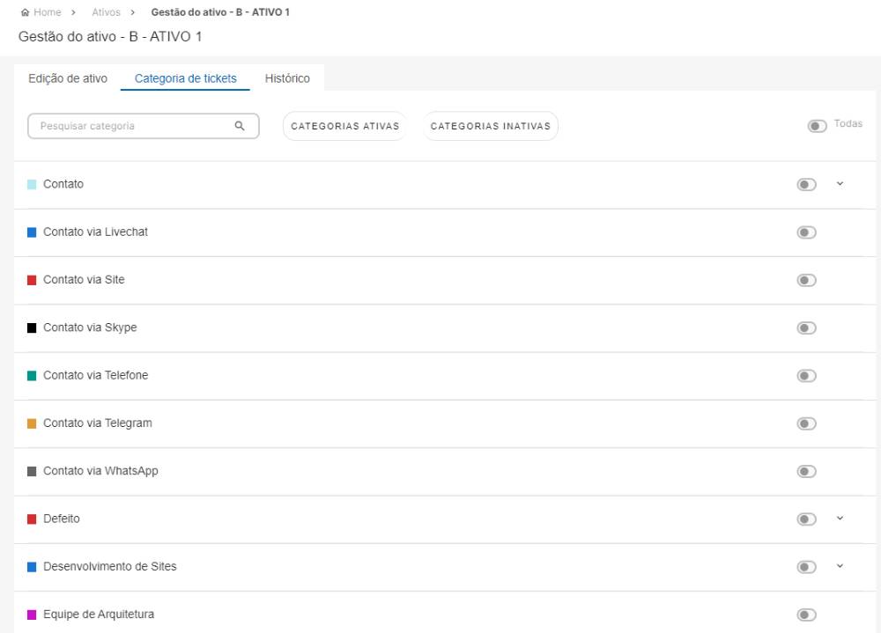Click the Contato via Skype black square
Image resolution: width=881 pixels, height=633 pixels.
coord(32,328)
